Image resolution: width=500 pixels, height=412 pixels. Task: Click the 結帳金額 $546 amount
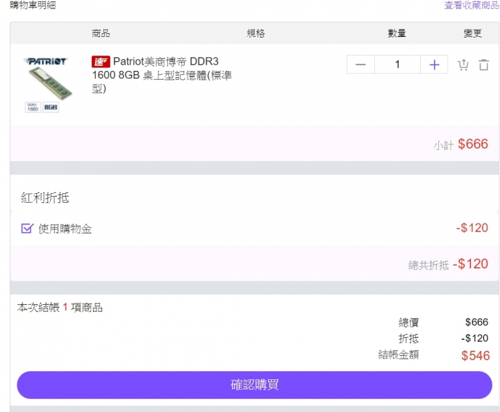pos(476,356)
